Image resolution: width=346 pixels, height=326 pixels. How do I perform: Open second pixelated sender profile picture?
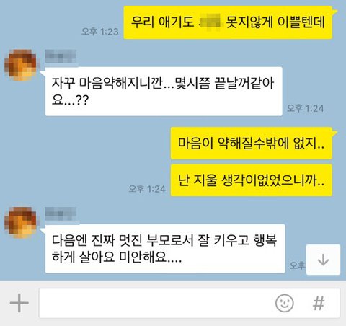tap(21, 222)
